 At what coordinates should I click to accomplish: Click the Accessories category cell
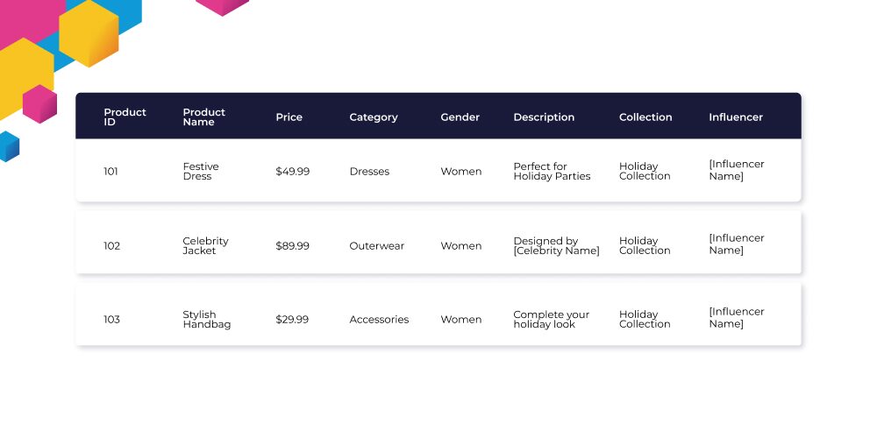coord(379,320)
